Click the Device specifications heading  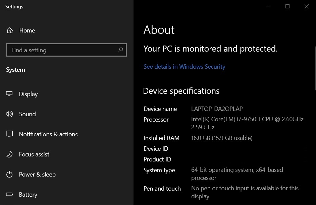(x=181, y=91)
